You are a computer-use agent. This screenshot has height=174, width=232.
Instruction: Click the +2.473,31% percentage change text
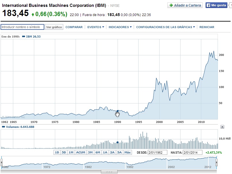point(214,153)
